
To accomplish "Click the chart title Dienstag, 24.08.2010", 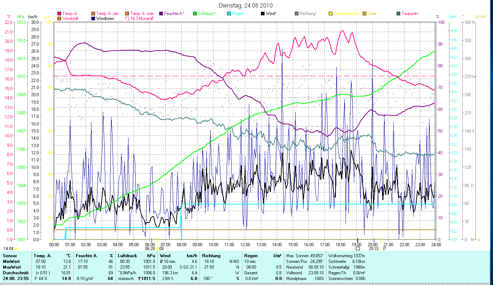I will (246, 5).
